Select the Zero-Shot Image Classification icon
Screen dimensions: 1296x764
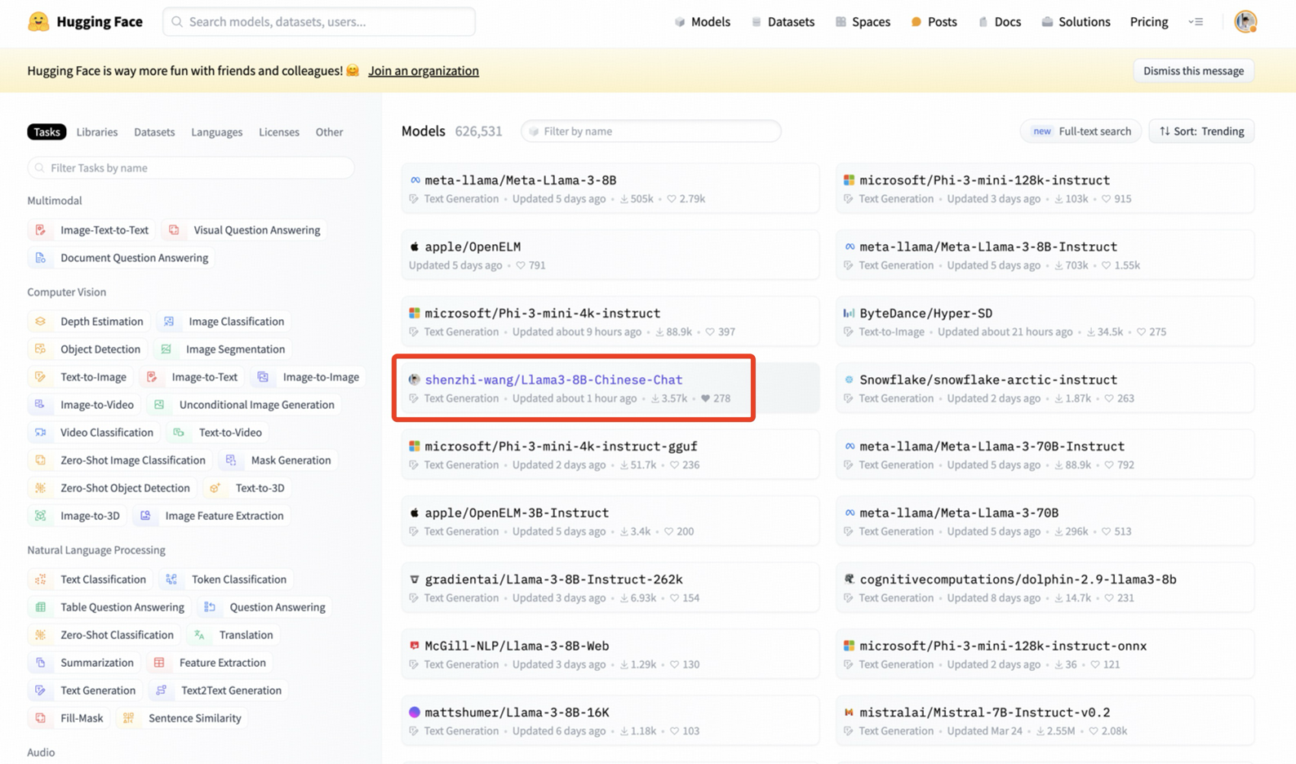pyautogui.click(x=41, y=460)
